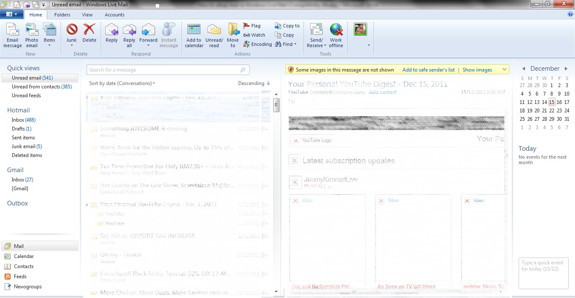Click send/receive icon in title bar
This screenshot has width=575, height=298.
[x=36, y=5]
